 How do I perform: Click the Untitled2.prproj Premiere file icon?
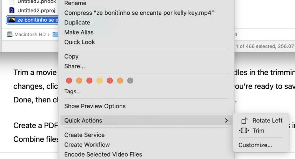12,10
